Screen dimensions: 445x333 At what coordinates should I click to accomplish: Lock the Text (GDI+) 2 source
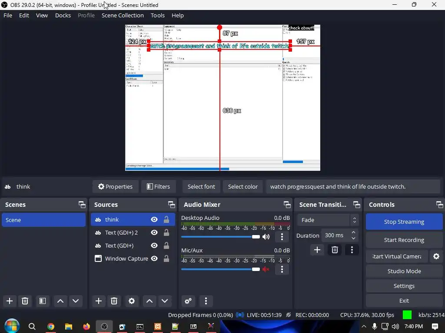click(x=166, y=232)
